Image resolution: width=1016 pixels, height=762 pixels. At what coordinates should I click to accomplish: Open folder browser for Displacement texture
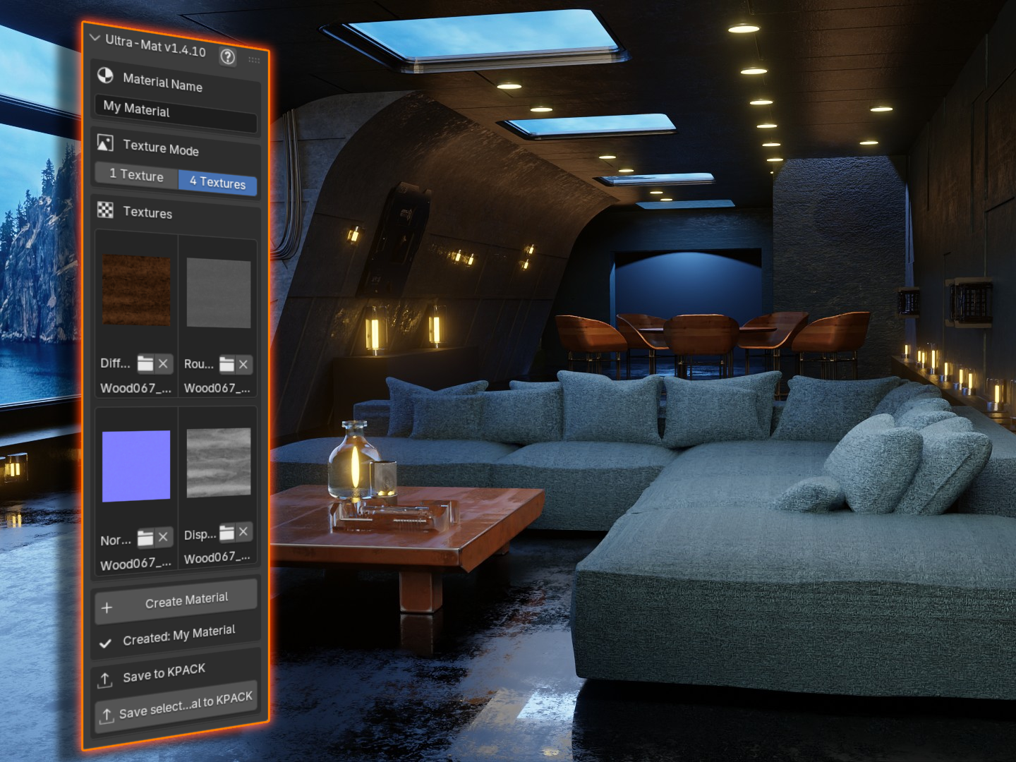(226, 533)
